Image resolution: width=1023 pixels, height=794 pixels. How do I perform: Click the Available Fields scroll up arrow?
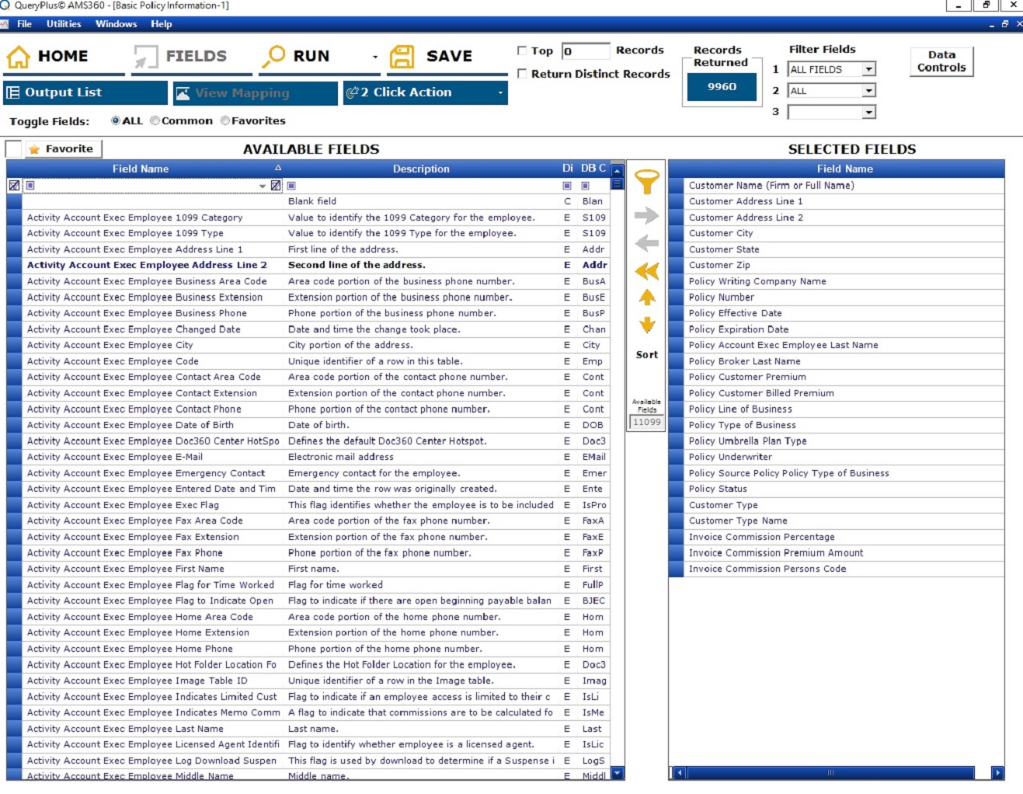(x=618, y=170)
